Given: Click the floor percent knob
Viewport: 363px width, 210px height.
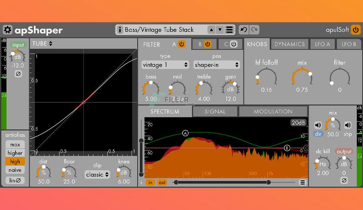Looking at the screenshot, I should pos(69,172).
